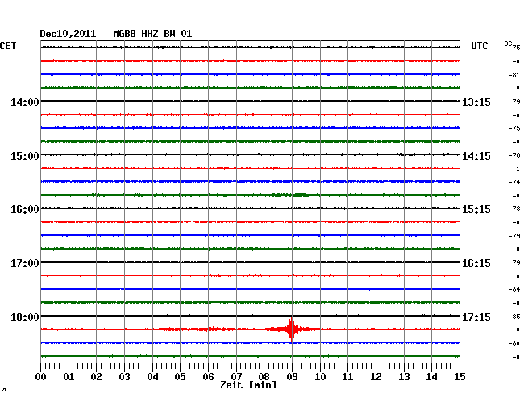Screen dimensions: 524x398
Task: Click the 15:15 UTC time label
Action: click(x=476, y=209)
